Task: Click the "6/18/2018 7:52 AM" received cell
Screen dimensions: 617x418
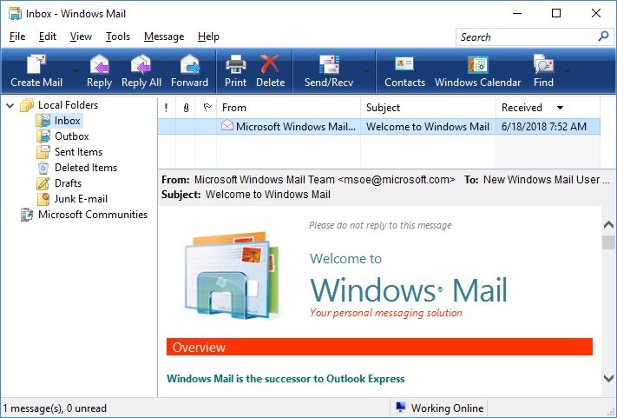Action: pyautogui.click(x=548, y=127)
